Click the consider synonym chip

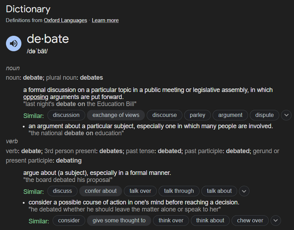point(69,220)
